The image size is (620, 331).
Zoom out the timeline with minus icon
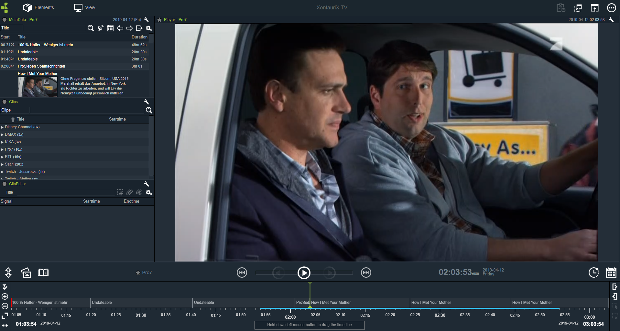[x=5, y=306]
